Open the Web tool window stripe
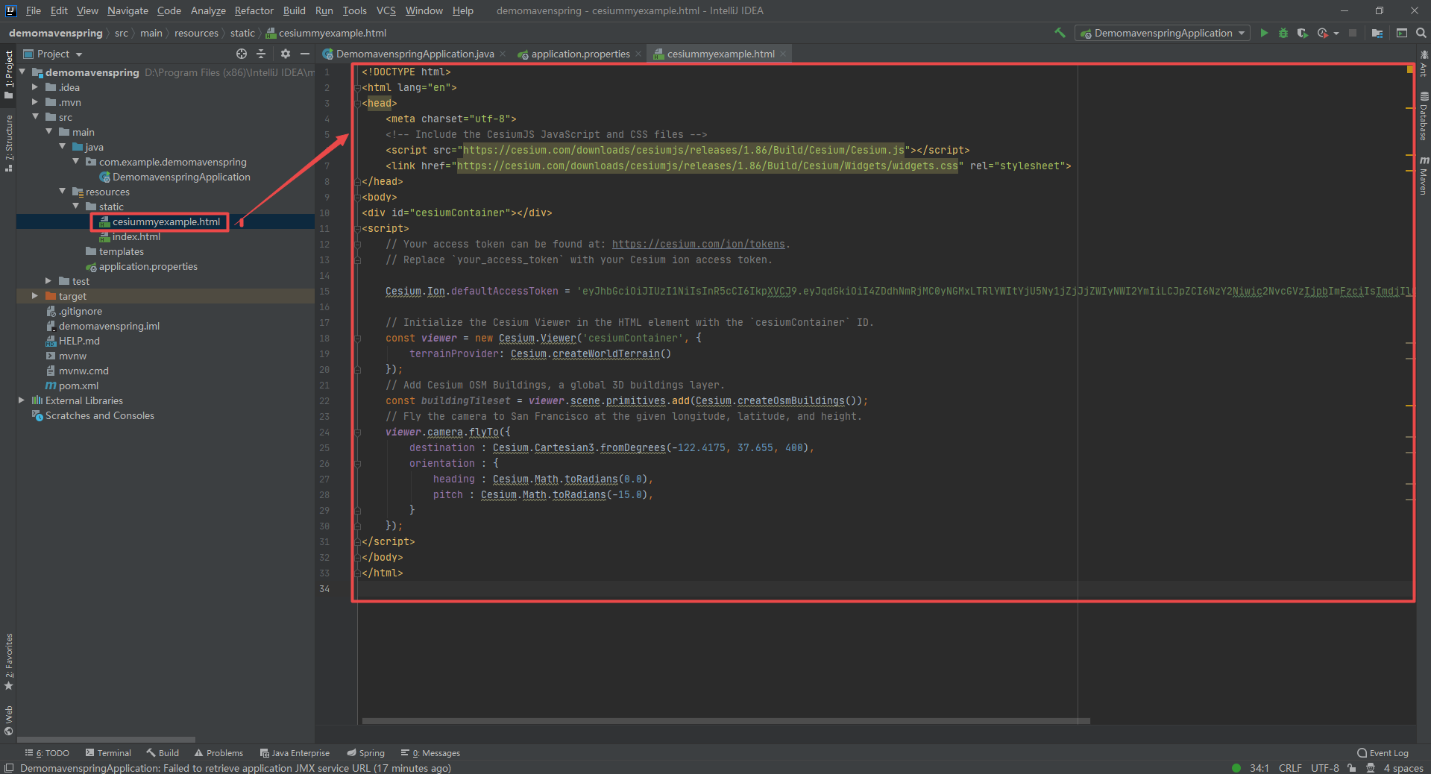The image size is (1431, 774). (x=9, y=720)
